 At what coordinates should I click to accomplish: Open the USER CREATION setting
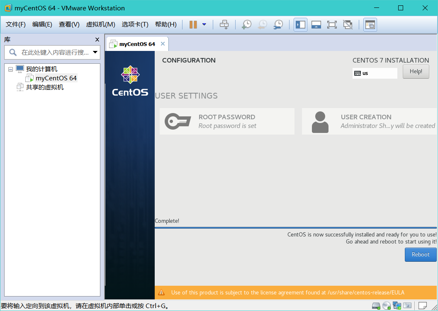click(x=369, y=121)
